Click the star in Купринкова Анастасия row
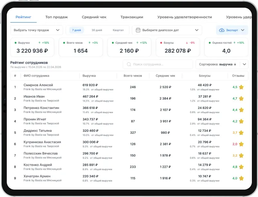Image resolution: width=258 pixels, height=197 pixels. (x=241, y=144)
